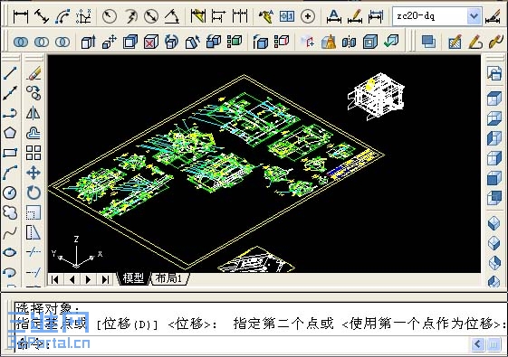Run the Clean solid tool

pos(328,42)
